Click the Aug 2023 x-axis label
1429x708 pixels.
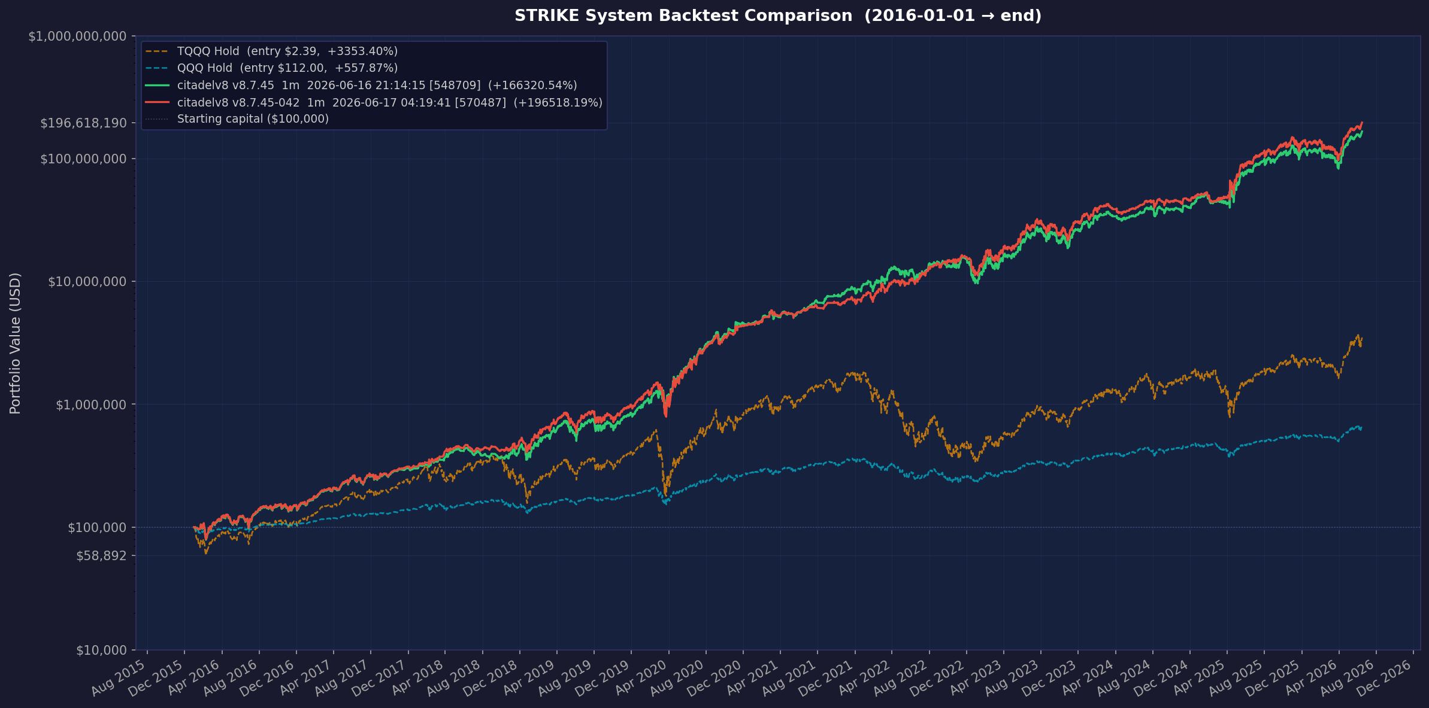(1012, 677)
